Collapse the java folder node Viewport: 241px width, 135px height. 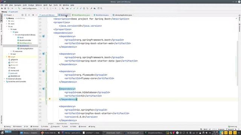tap(11, 32)
